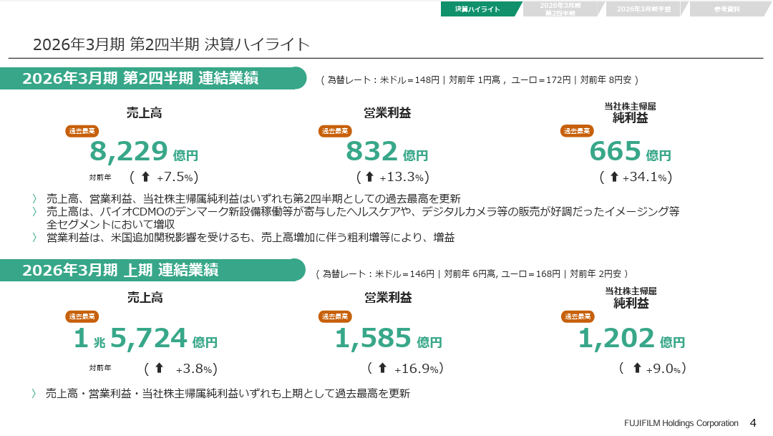This screenshot has width=773, height=436.
Task: Click the 過去最高 badge beside 8,229 億円
Action: coord(82,131)
